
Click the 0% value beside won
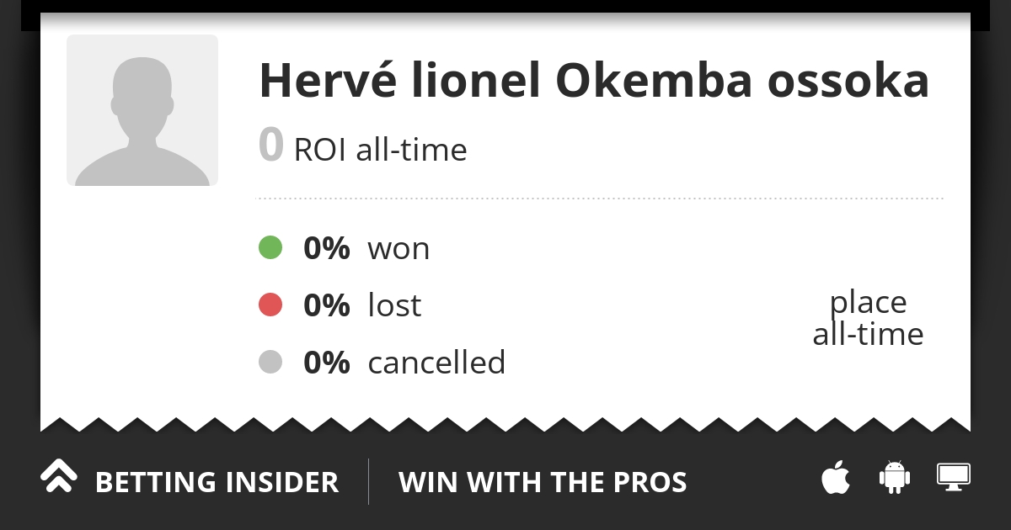(327, 248)
